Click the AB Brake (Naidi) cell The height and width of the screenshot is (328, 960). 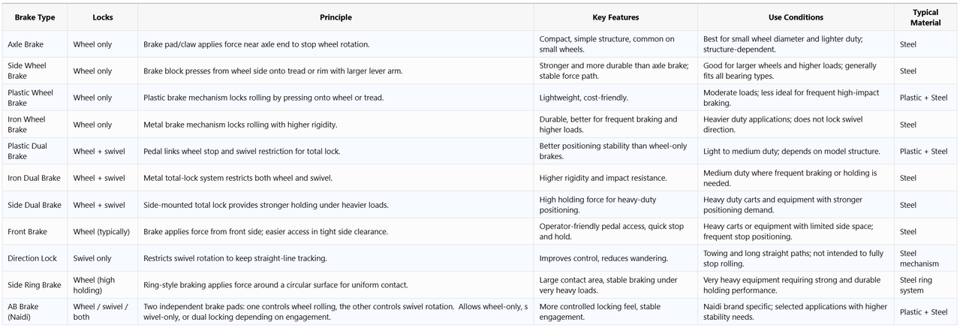coord(35,311)
